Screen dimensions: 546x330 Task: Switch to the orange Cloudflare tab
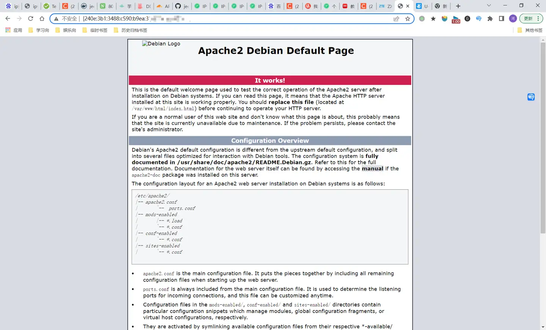pos(163,6)
